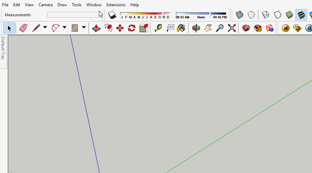The width and height of the screenshot is (312, 173).
Task: Choose the Zoom magnifier tool
Action: (220, 28)
